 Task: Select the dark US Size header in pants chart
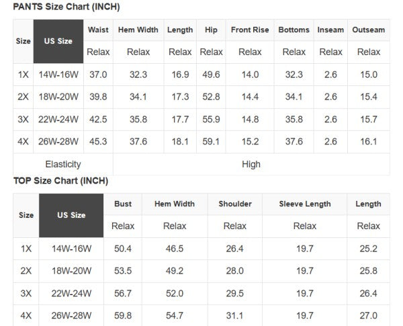58,41
